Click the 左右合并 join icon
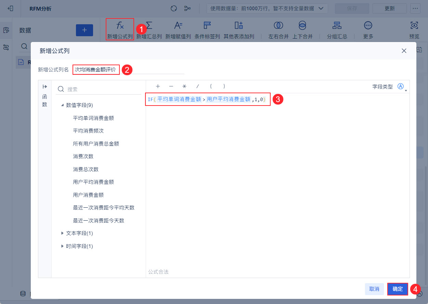 (x=278, y=25)
